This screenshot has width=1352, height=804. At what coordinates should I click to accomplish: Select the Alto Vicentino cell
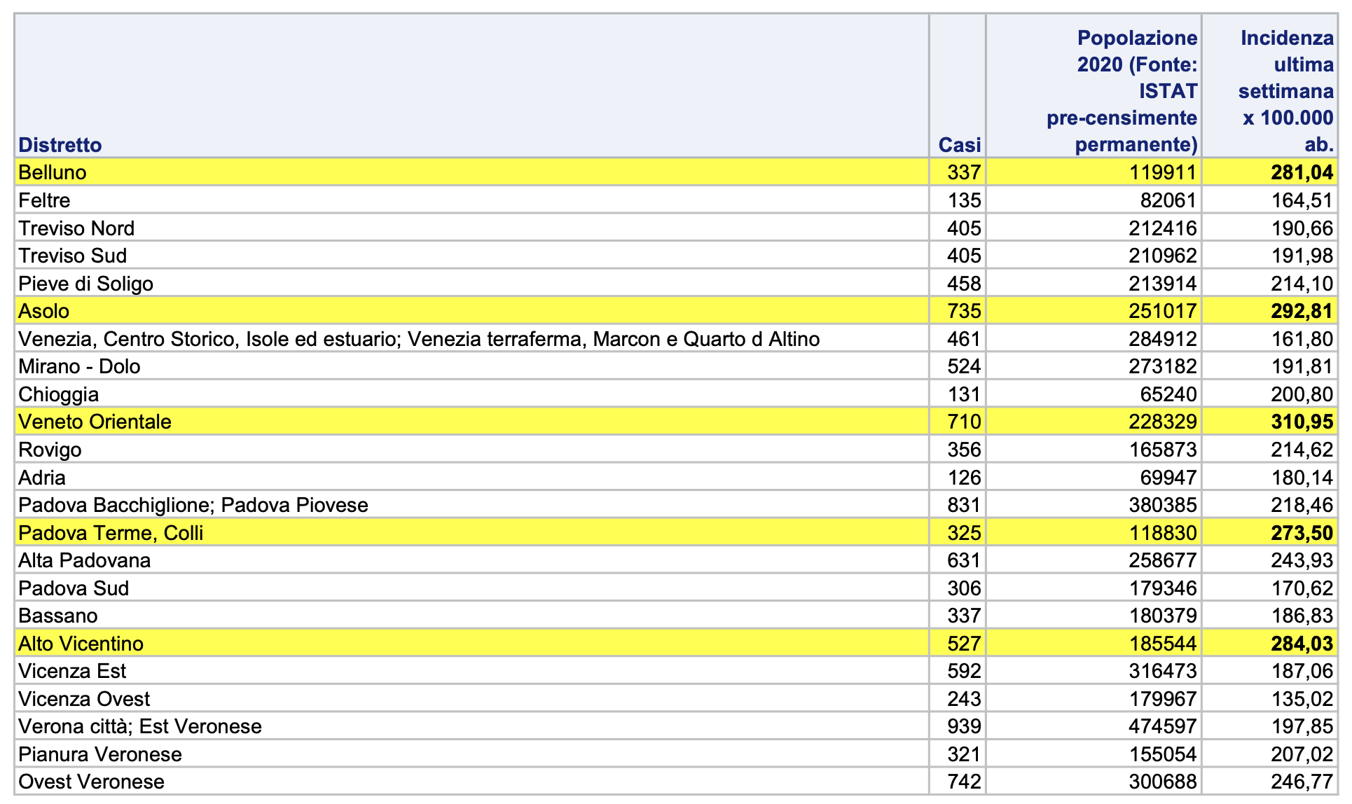tap(472, 644)
